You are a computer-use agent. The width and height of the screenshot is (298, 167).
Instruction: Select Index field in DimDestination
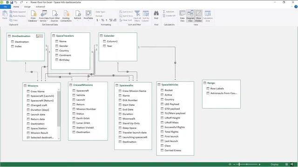(16, 46)
